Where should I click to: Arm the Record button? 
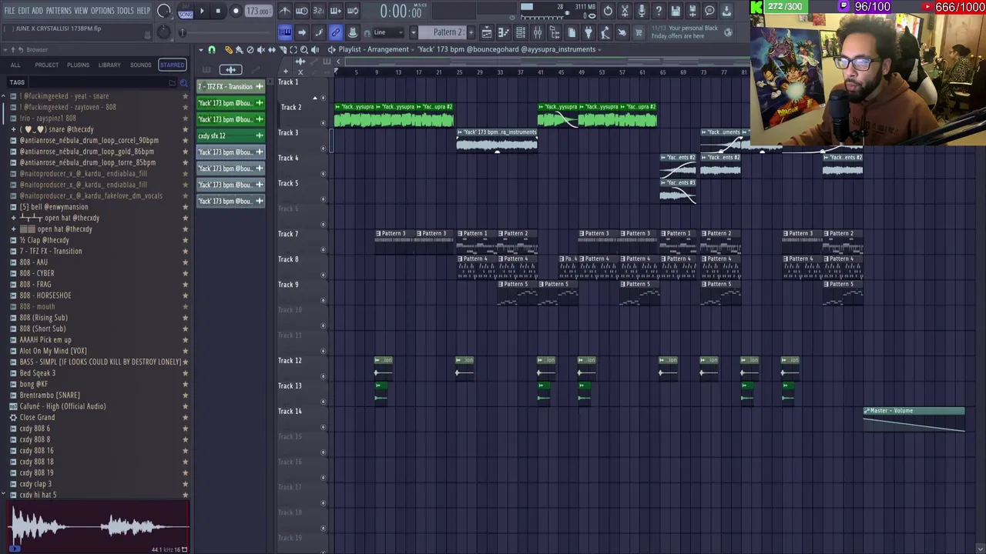(x=236, y=11)
